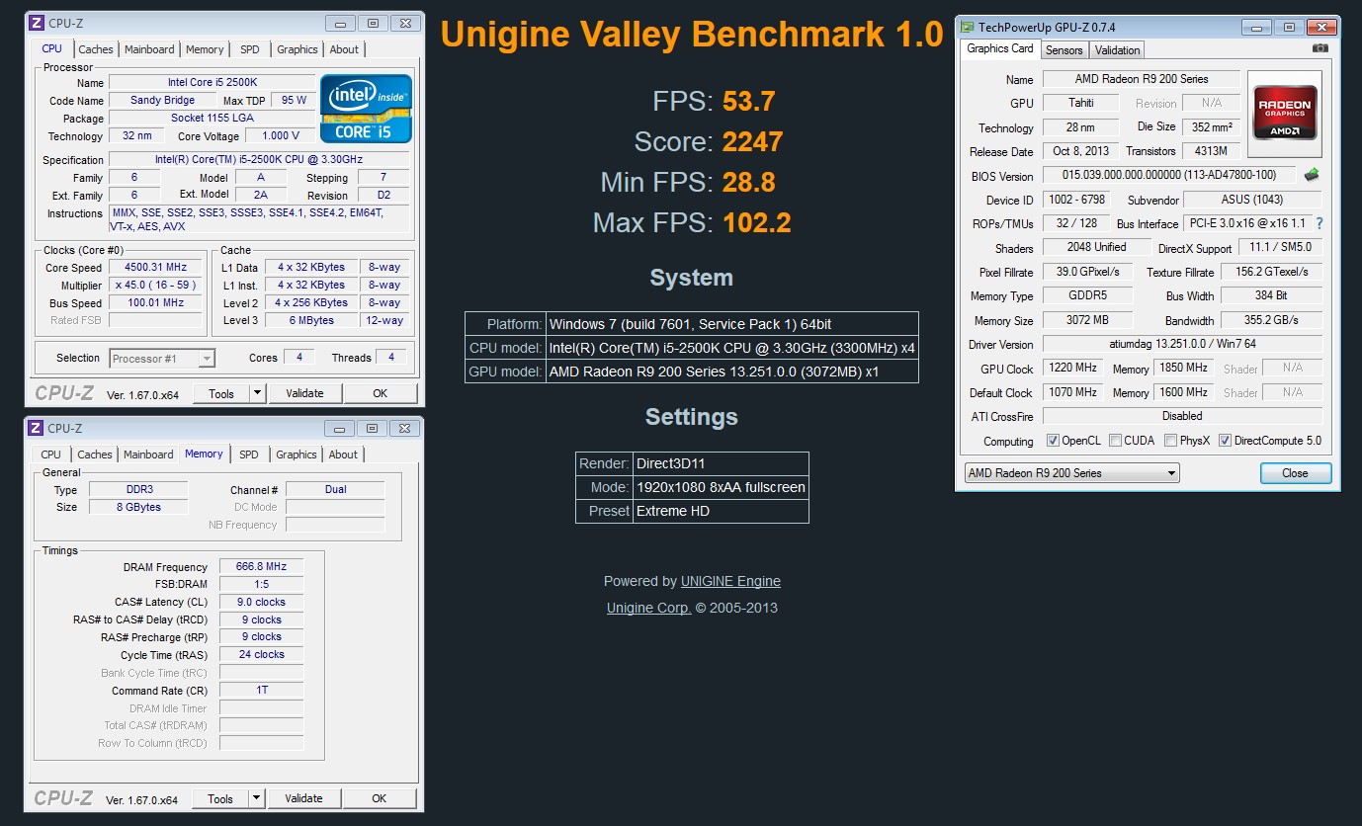1362x826 pixels.
Task: Switch to SPD tab in top CPU-Z
Action: 250,49
